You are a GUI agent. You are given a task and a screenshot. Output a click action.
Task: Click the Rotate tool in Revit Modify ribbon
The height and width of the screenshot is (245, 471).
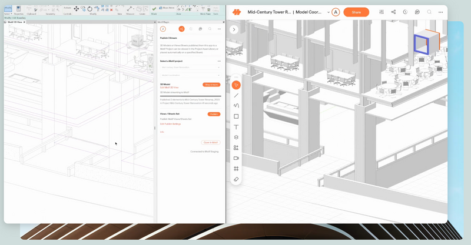pos(90,9)
